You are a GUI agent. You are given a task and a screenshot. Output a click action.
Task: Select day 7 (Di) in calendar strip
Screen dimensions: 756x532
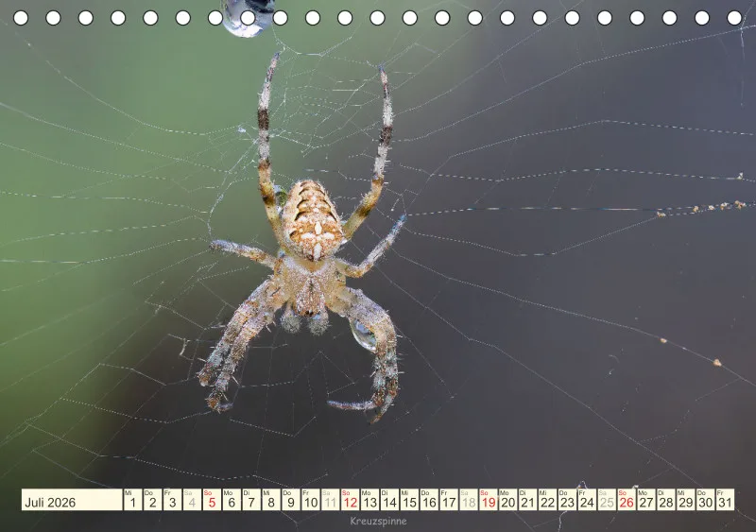pyautogui.click(x=251, y=500)
